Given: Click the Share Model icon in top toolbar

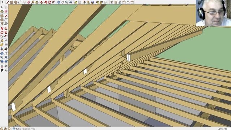Looking at the screenshot, I should tap(101, 2).
